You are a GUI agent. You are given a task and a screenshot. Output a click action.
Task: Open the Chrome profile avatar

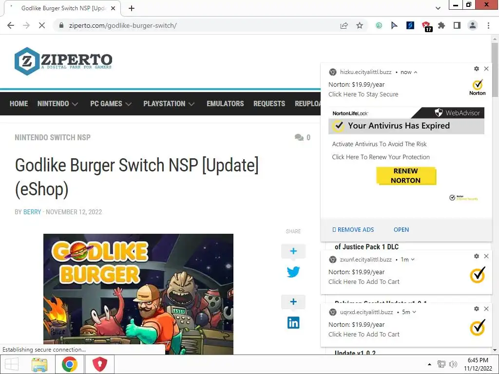tap(473, 25)
